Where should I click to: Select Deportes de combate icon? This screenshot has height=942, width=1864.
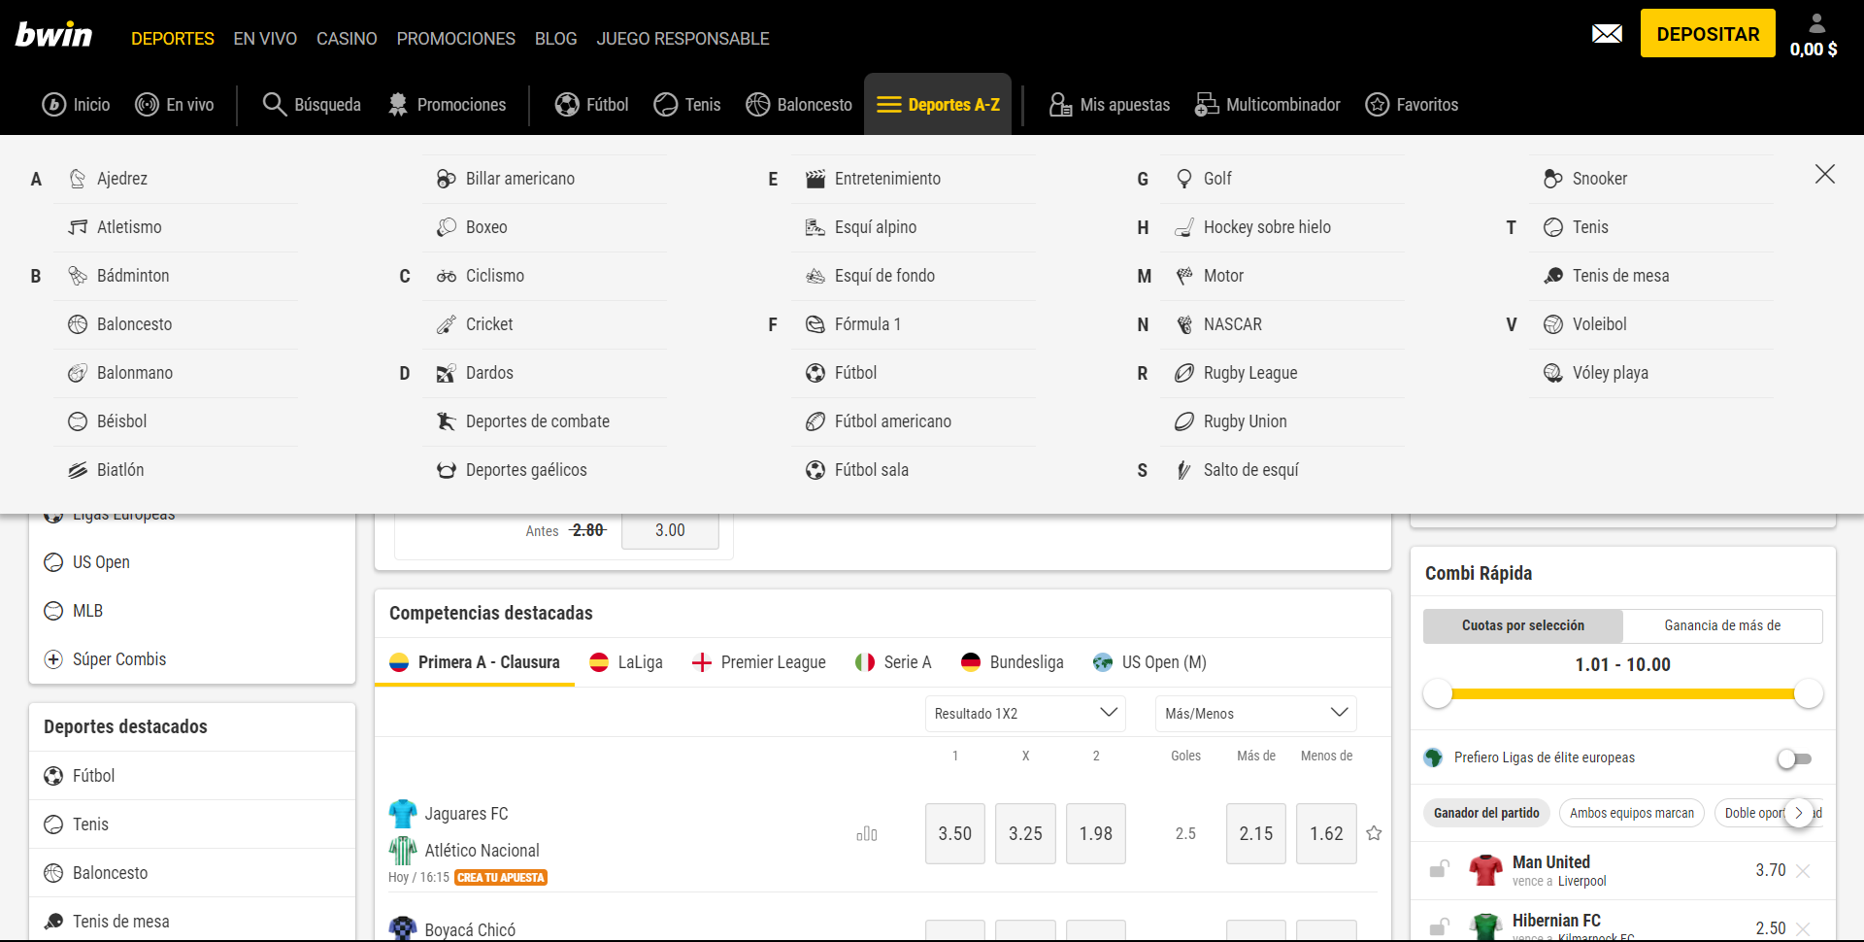(447, 421)
